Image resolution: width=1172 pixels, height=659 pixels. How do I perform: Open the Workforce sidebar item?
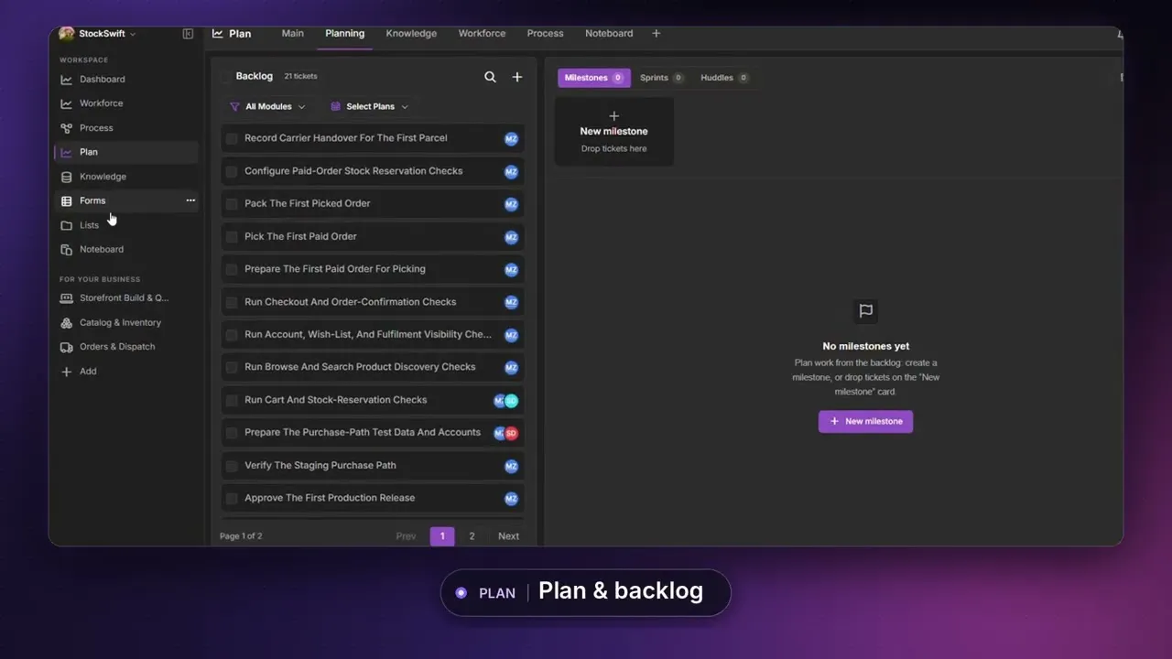[x=126, y=103]
